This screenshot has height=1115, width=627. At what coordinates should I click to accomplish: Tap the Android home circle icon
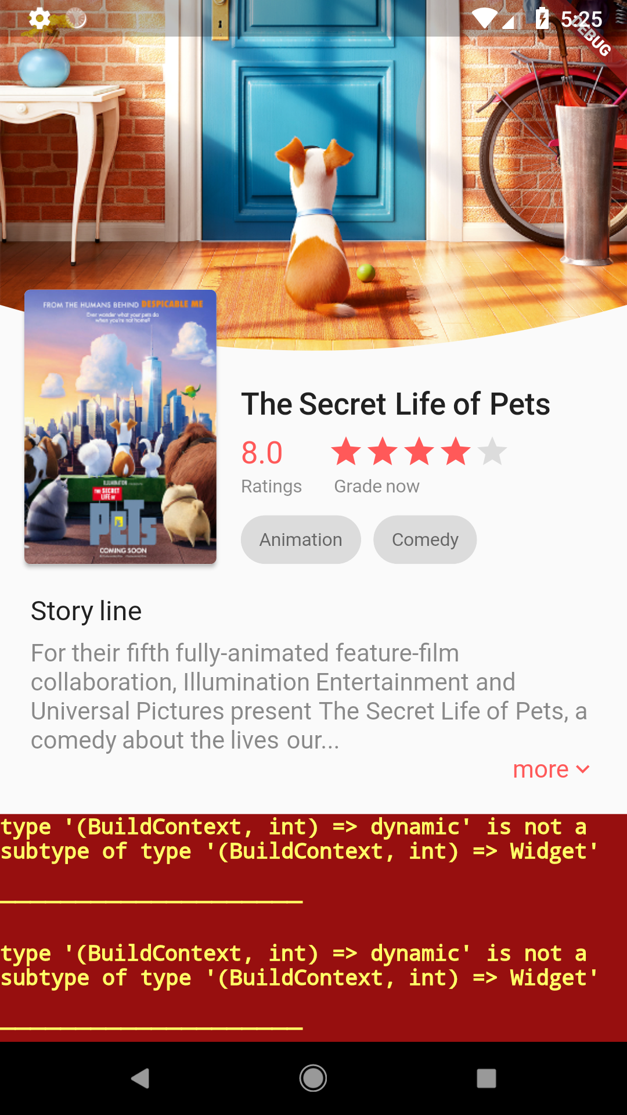coord(313,1078)
